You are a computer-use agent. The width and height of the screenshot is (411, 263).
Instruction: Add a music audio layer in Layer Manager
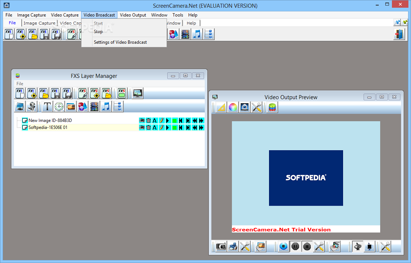(x=106, y=107)
